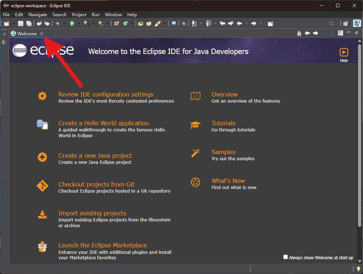Click the Pin Editor toolbar icon
The width and height of the screenshot is (363, 274).
(x=270, y=23)
